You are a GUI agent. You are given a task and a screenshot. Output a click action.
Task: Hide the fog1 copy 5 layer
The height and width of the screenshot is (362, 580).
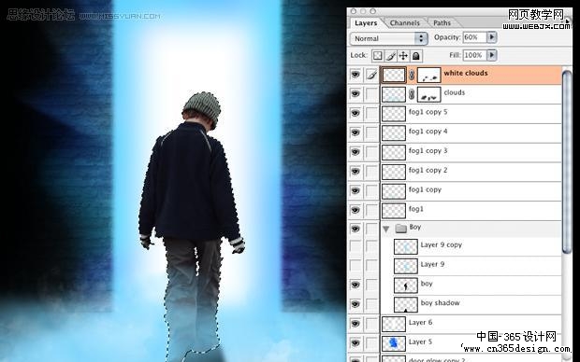pos(355,113)
